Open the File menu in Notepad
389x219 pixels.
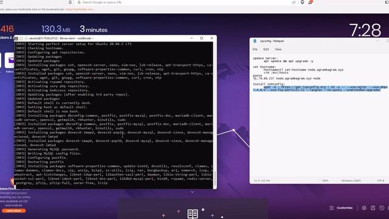[255, 49]
